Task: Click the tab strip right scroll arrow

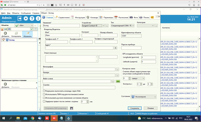Action: tap(159, 16)
